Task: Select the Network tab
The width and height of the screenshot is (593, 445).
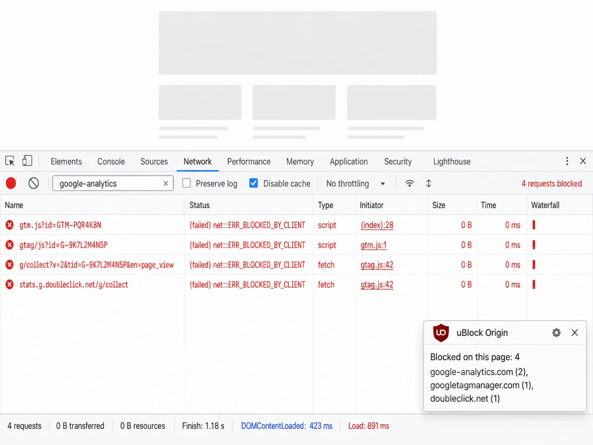Action: (198, 162)
